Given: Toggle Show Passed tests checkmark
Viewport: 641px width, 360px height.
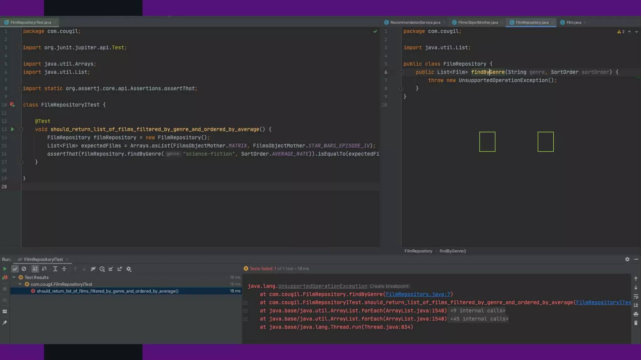Looking at the screenshot, I should point(15,269).
